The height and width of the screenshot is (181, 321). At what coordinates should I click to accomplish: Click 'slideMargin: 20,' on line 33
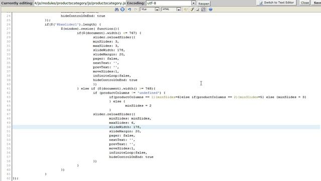point(109,54)
